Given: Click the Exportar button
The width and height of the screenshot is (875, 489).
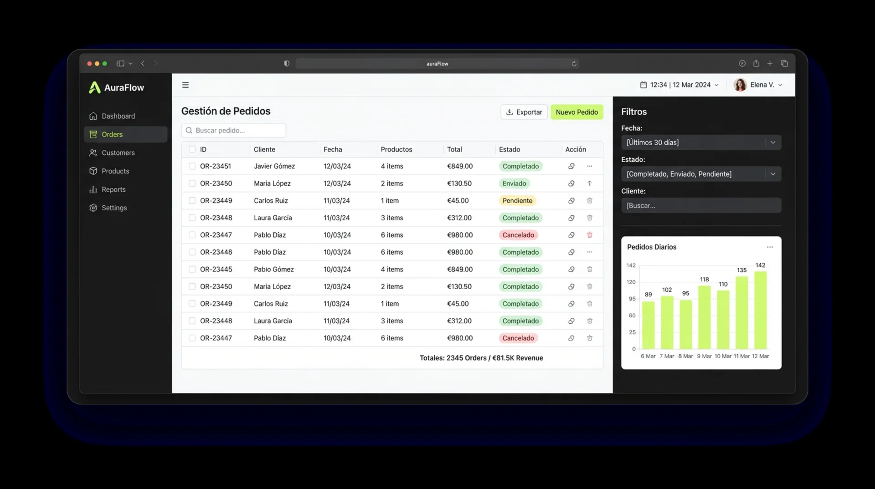Looking at the screenshot, I should (x=524, y=112).
